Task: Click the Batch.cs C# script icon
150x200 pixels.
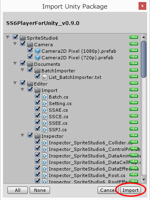Action: click(45, 97)
